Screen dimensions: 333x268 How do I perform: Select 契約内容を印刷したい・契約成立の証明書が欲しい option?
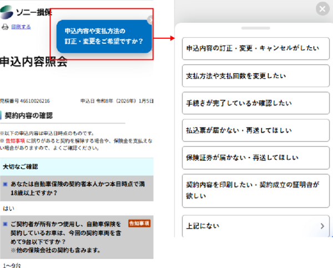[256, 190]
